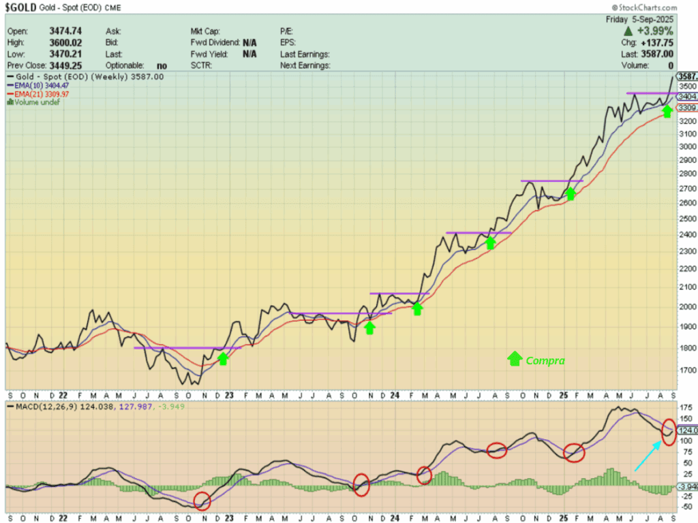Click the italic Compra legend text

[545, 360]
